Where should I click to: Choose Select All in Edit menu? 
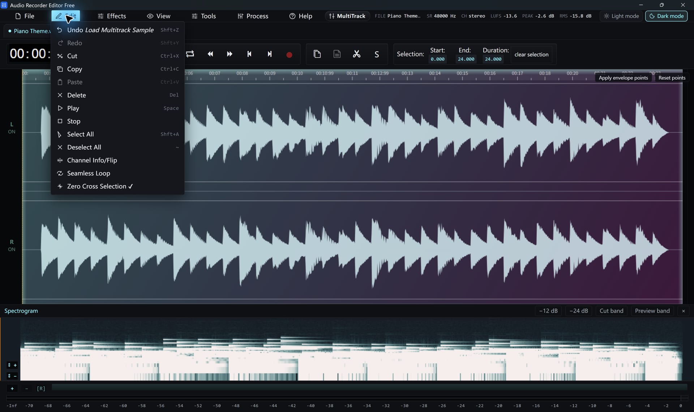[x=117, y=134]
